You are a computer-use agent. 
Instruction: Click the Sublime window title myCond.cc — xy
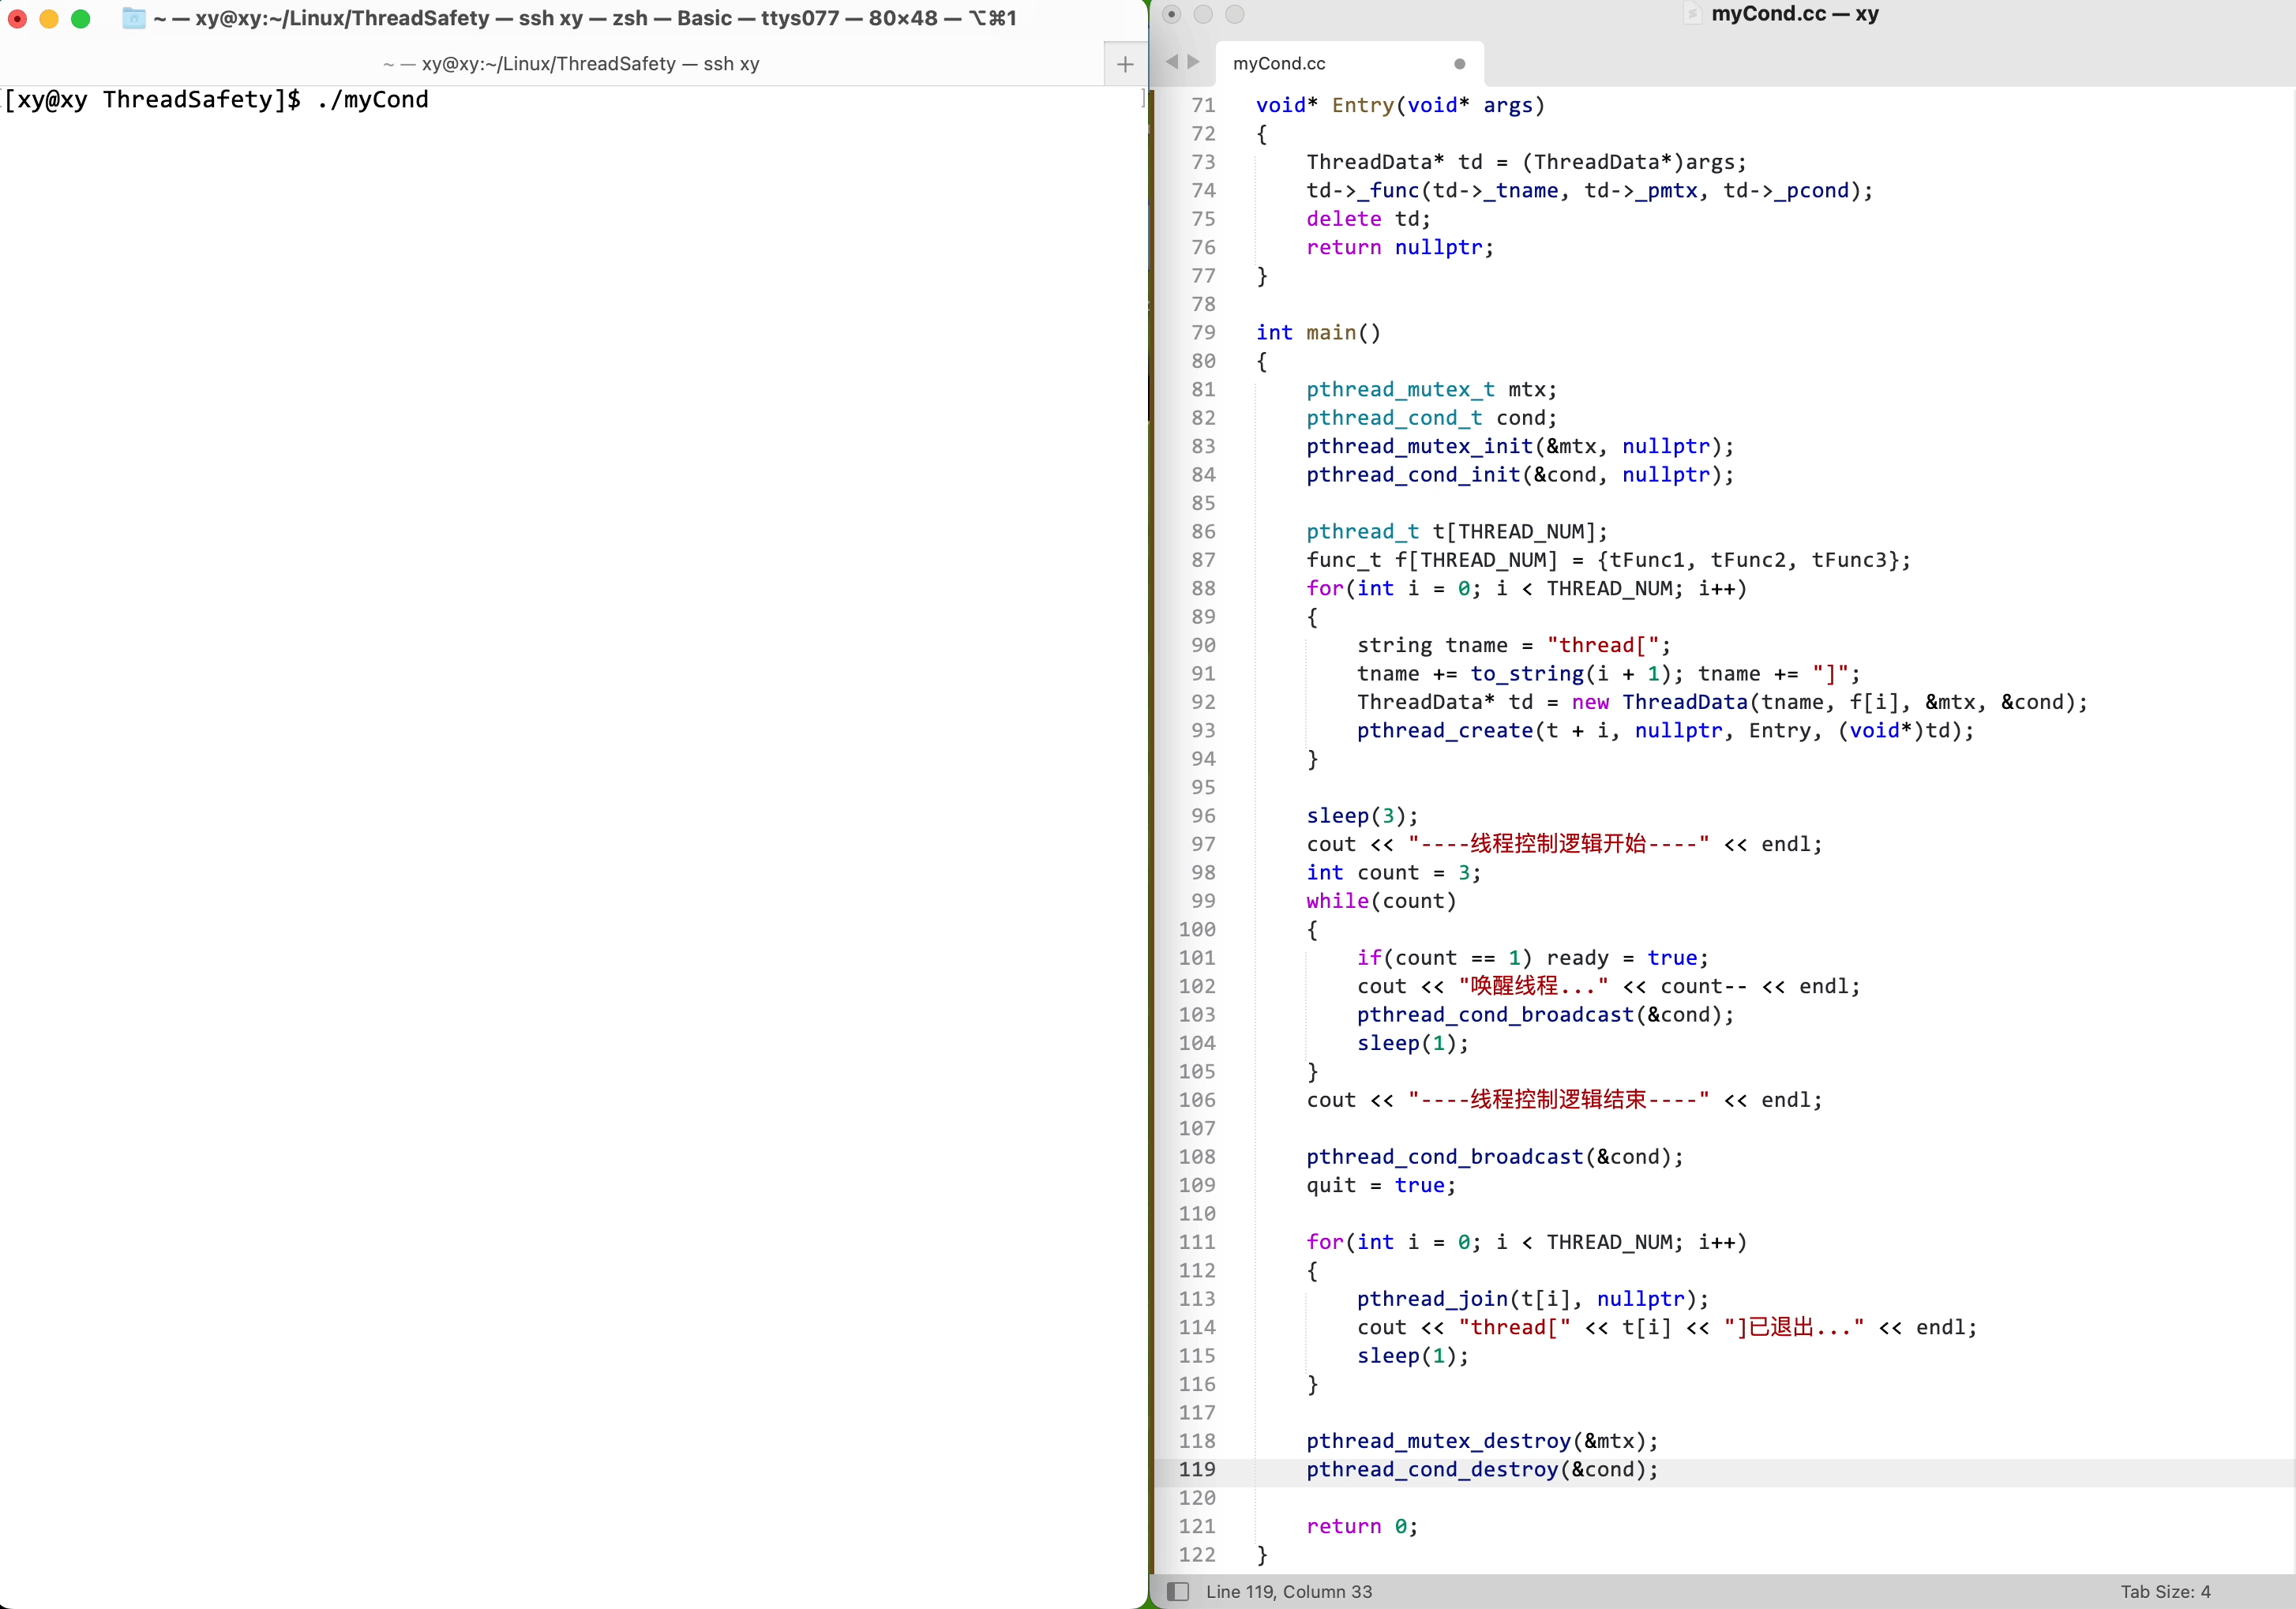[1794, 14]
